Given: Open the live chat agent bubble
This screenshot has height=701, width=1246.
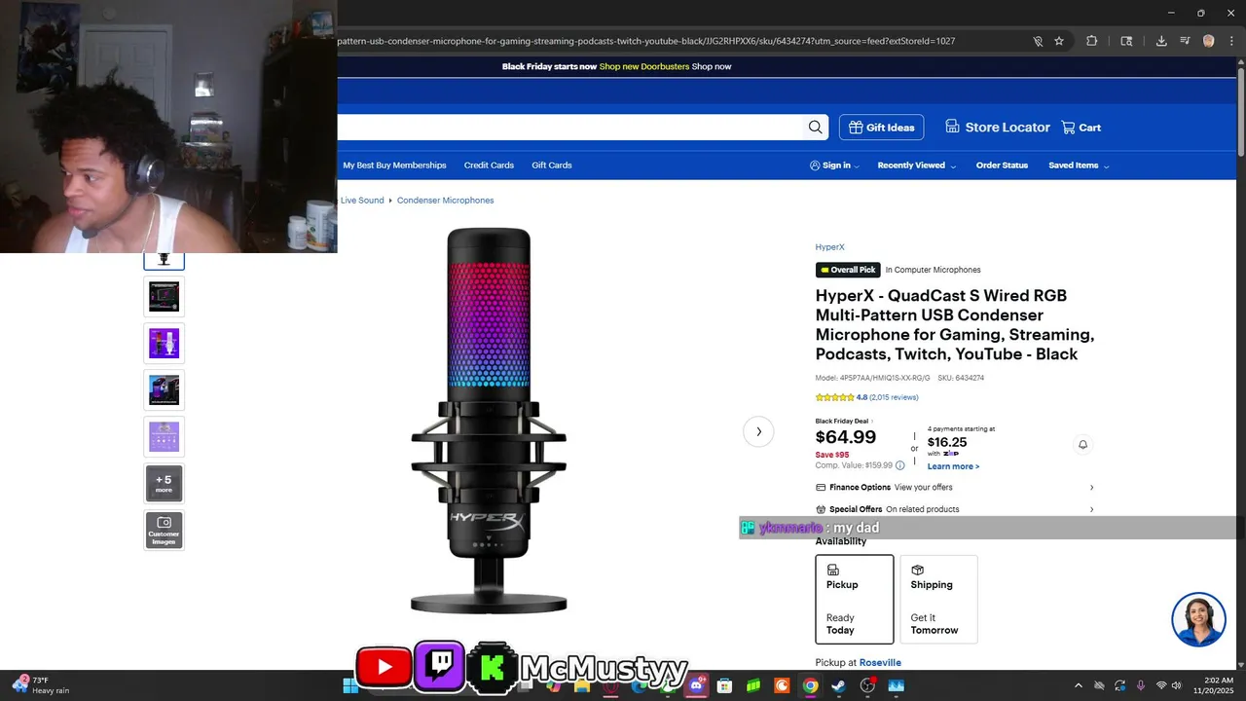Looking at the screenshot, I should point(1198,619).
